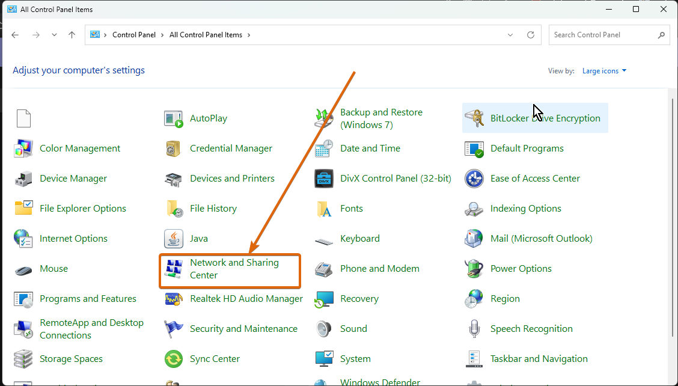The image size is (678, 386).
Task: Click the blank document icon item
Action: point(23,118)
